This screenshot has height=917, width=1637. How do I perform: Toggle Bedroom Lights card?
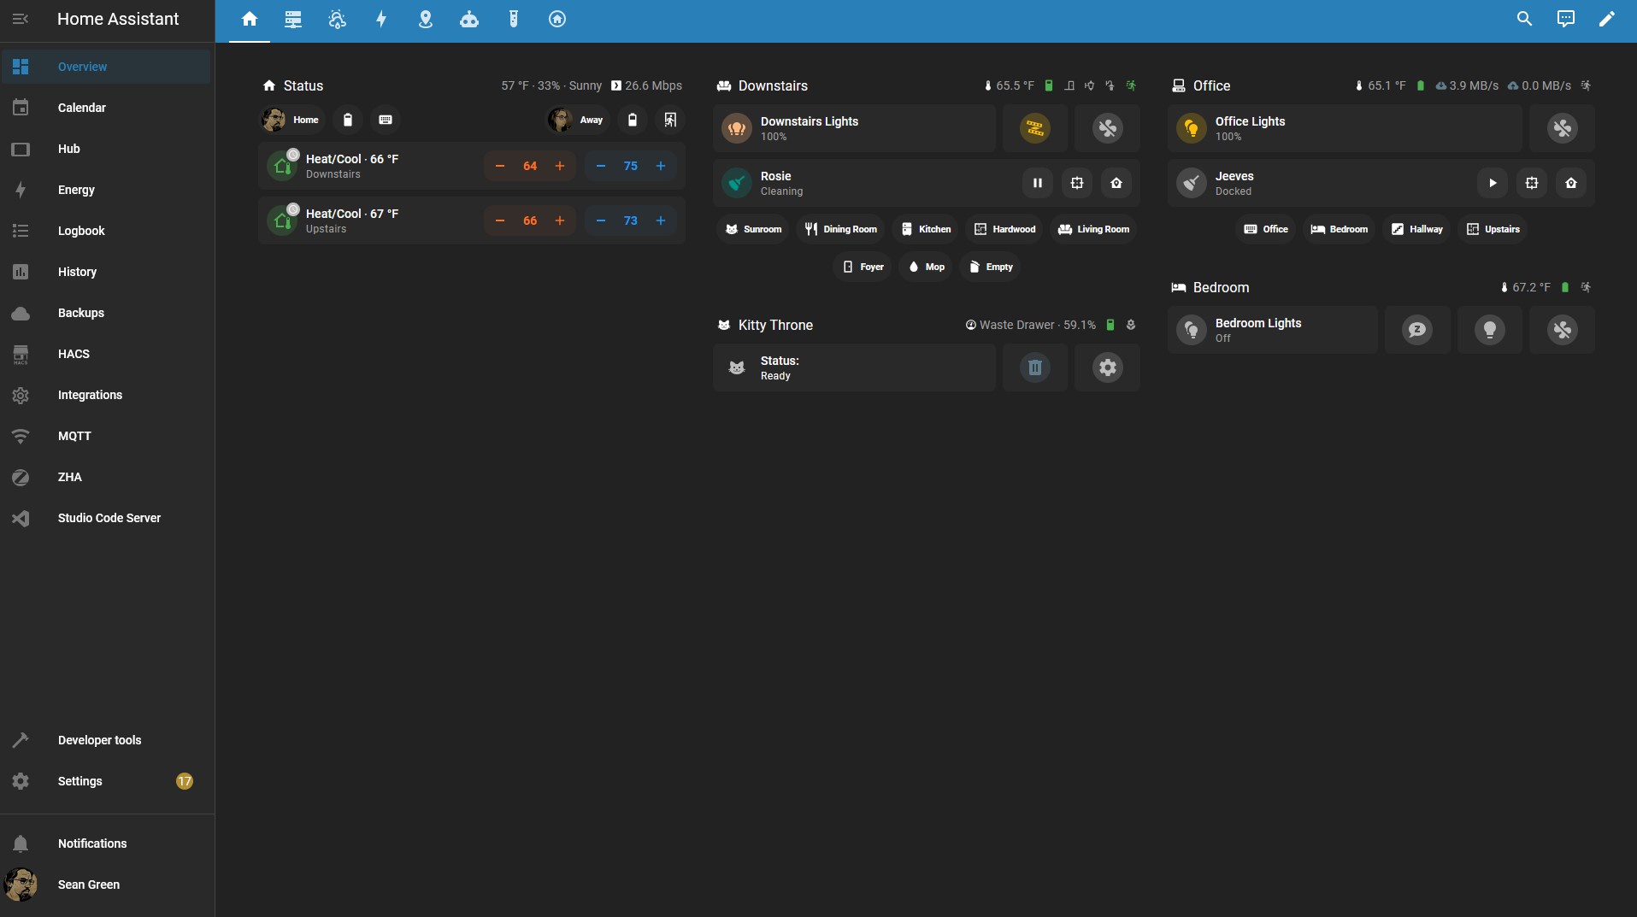[x=1272, y=330]
